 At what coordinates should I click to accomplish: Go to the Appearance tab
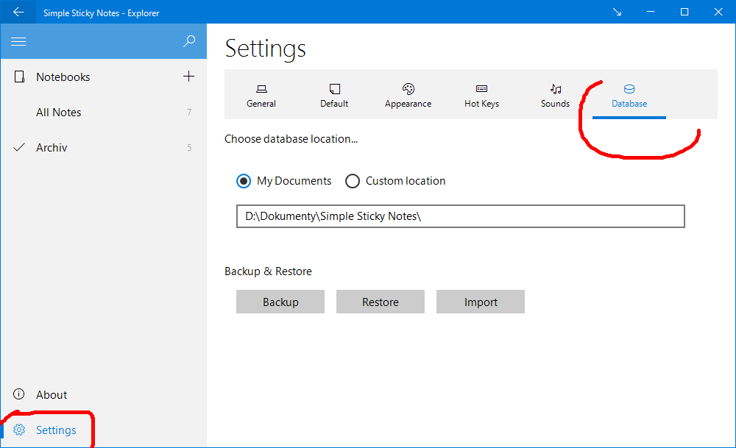pos(408,96)
